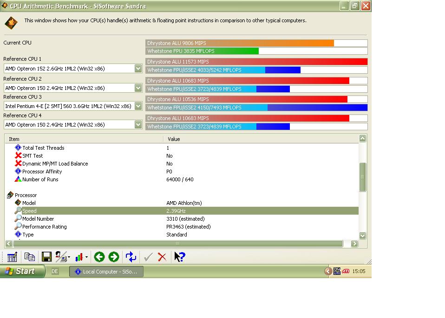Image resolution: width=445 pixels, height=318 pixels.
Task: Open the dropdown arrow beside the bar chart icon
Action: (x=86, y=257)
